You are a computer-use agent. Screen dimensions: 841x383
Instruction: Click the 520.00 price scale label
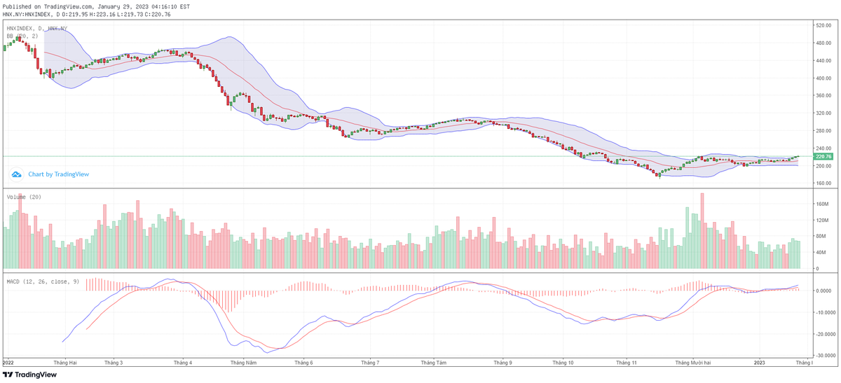[823, 25]
